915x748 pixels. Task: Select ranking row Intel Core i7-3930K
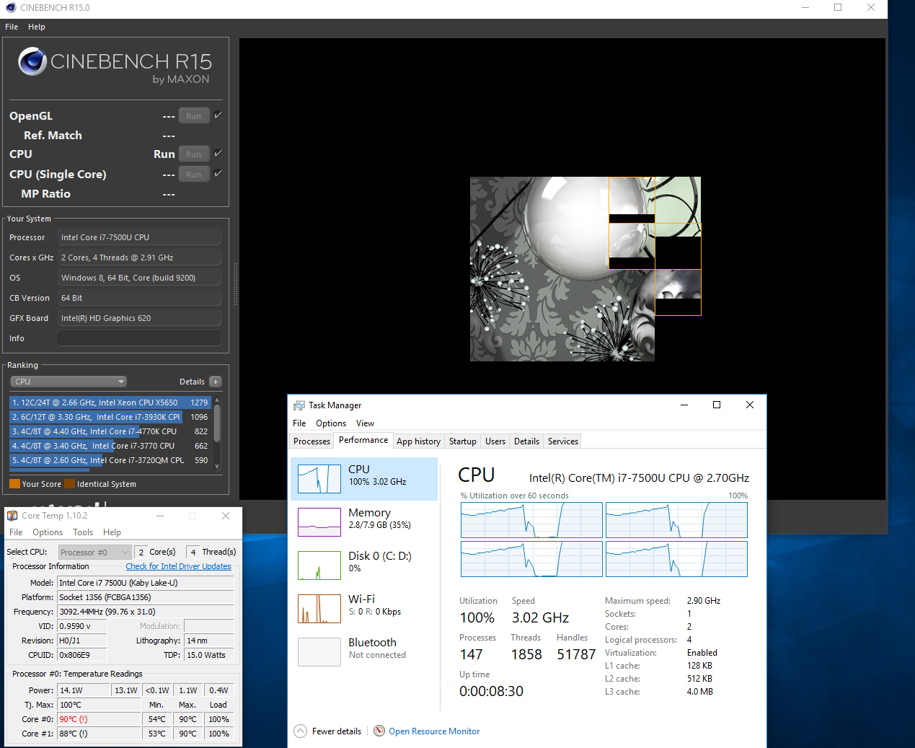point(110,417)
